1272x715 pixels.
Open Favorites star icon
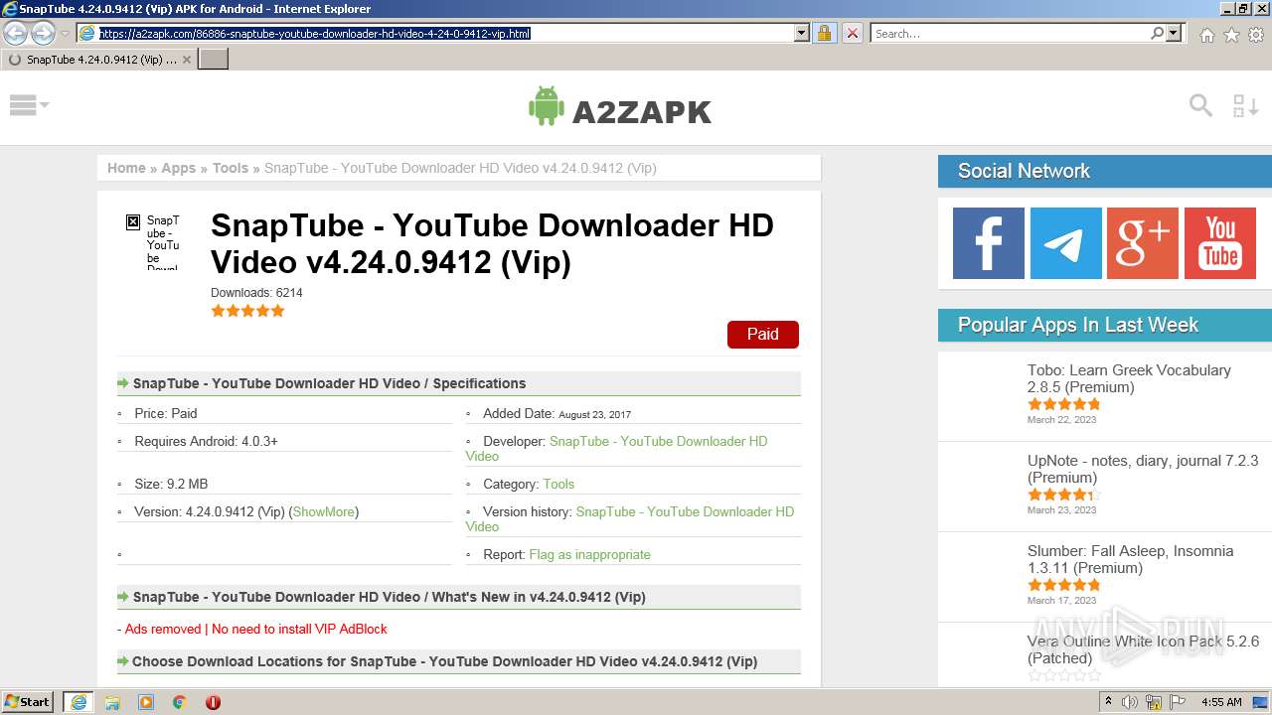[x=1231, y=35]
